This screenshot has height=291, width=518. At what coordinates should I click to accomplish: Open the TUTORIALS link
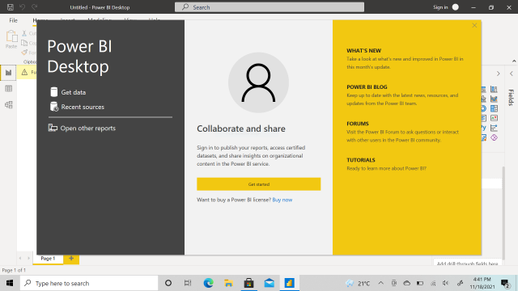tap(361, 160)
